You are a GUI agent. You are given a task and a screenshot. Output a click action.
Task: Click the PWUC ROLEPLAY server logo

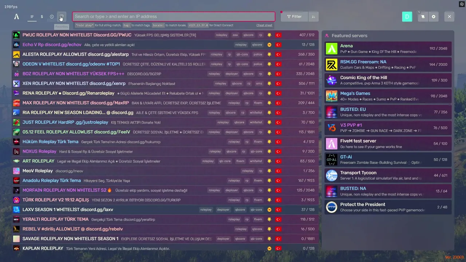[16, 35]
